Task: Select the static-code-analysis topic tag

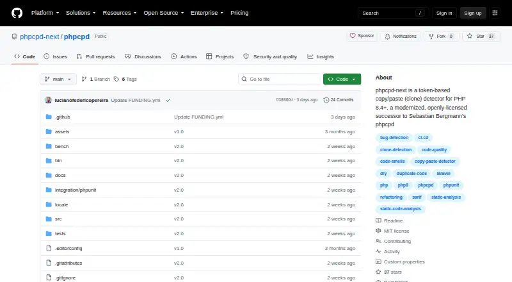Action: [x=401, y=209]
